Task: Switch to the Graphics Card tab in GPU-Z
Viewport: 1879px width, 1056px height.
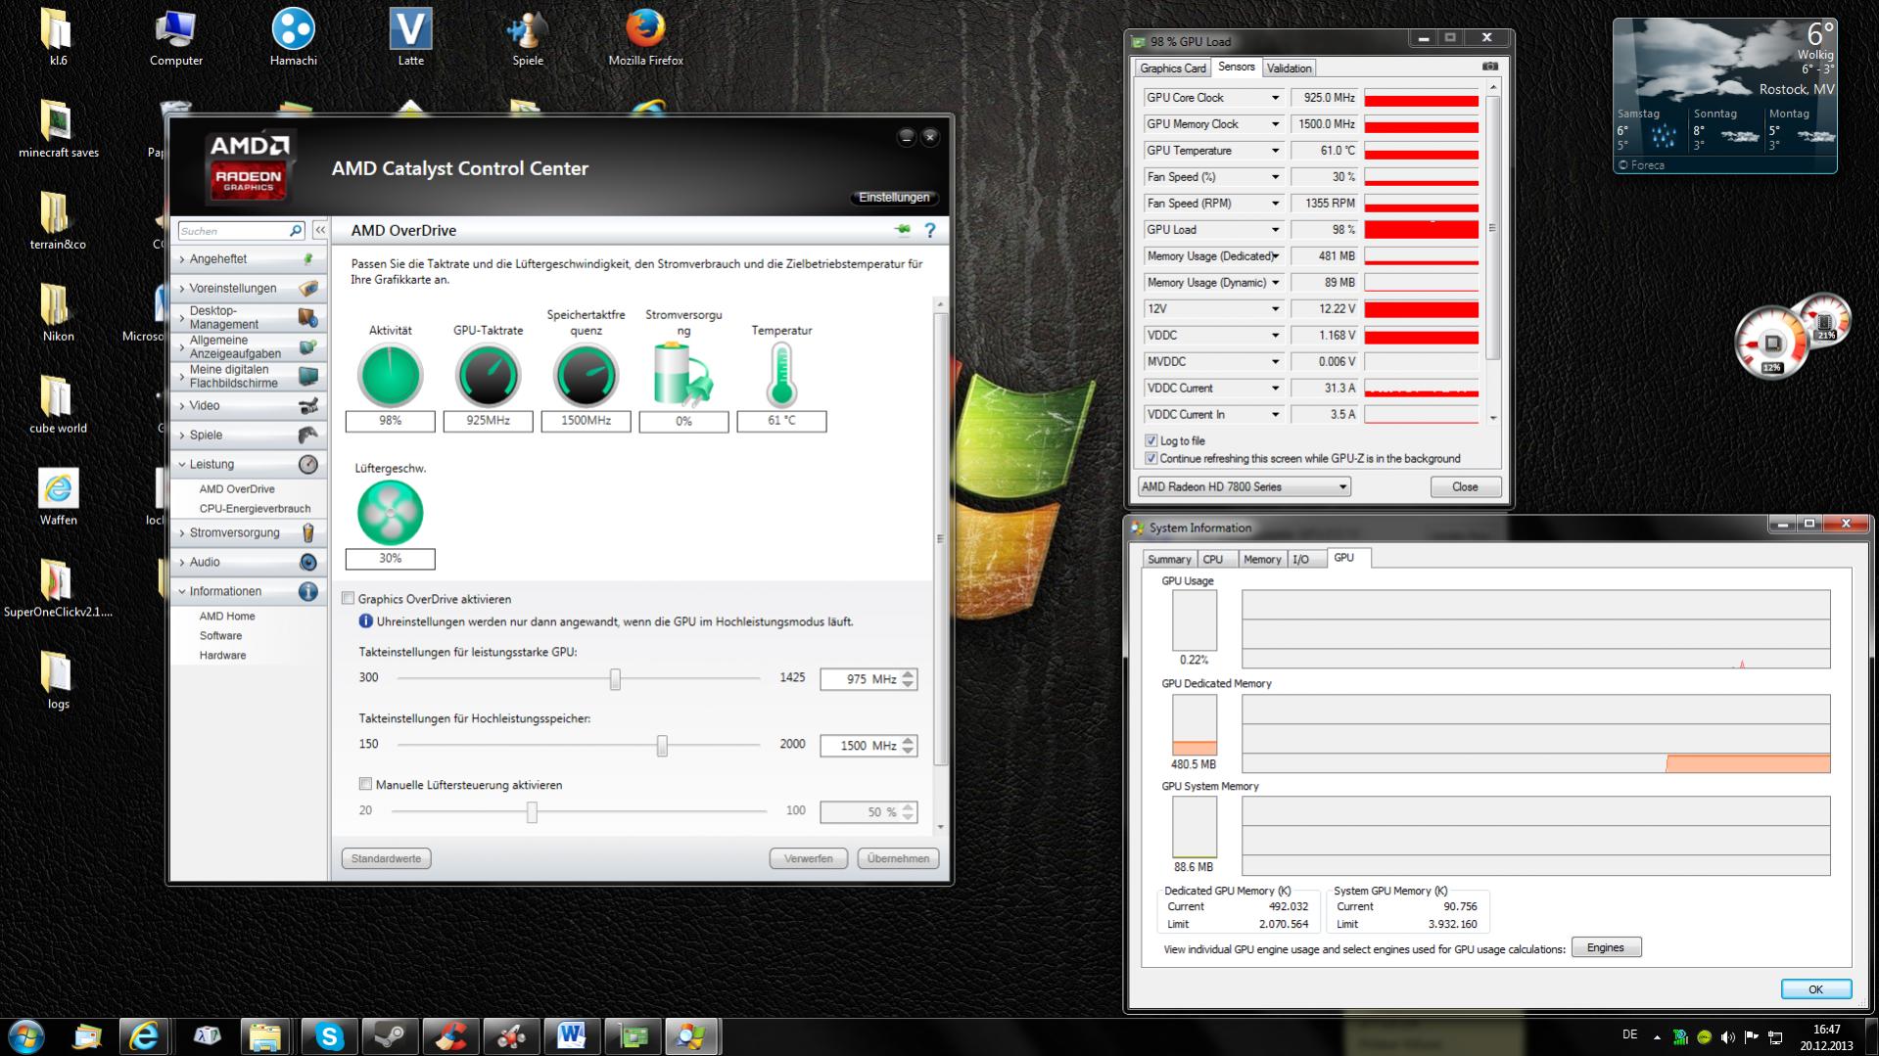Action: 1172,69
